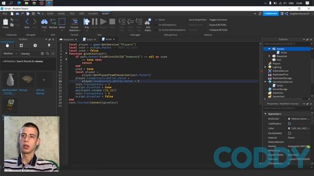Click the Pause test button
Screen dimensions: 314x176
[95, 22]
